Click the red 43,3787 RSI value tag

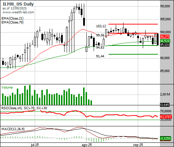pos(166,117)
